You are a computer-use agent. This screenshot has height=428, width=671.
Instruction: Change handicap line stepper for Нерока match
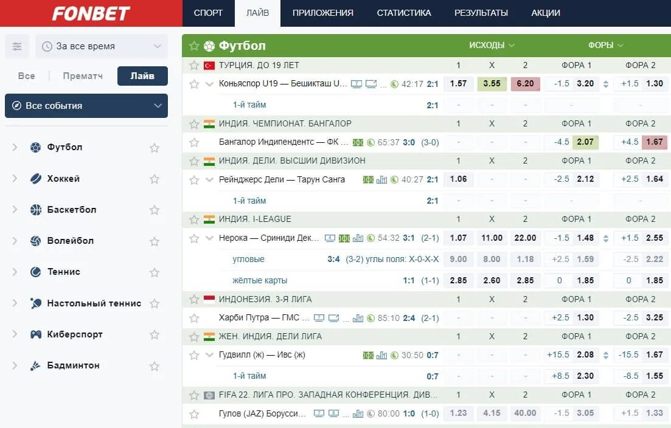coord(606,238)
